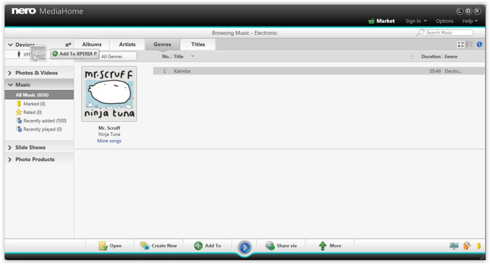Open the Devices settings gears icon
Screen dimensions: 490x264
point(68,45)
